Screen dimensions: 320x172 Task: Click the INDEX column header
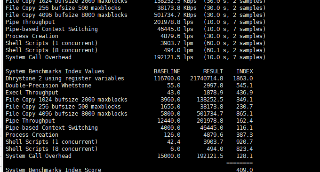245,71
